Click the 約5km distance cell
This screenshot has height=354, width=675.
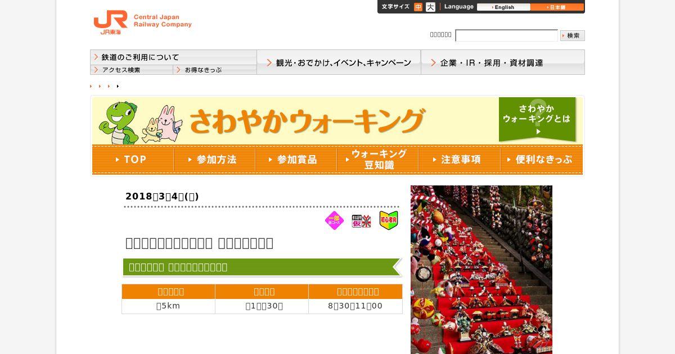168,306
